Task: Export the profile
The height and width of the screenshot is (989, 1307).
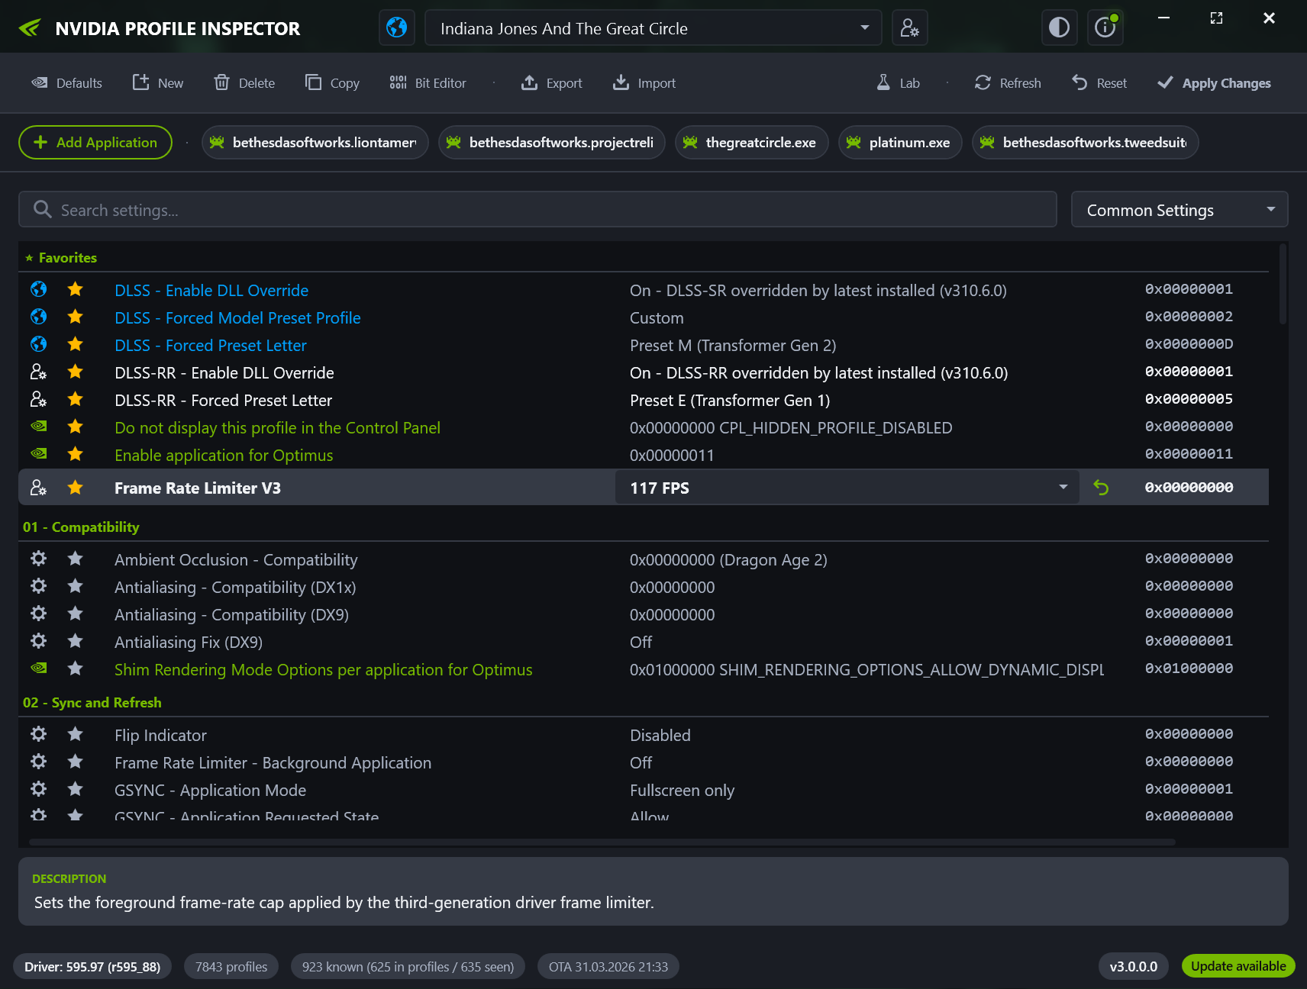Action: click(552, 83)
